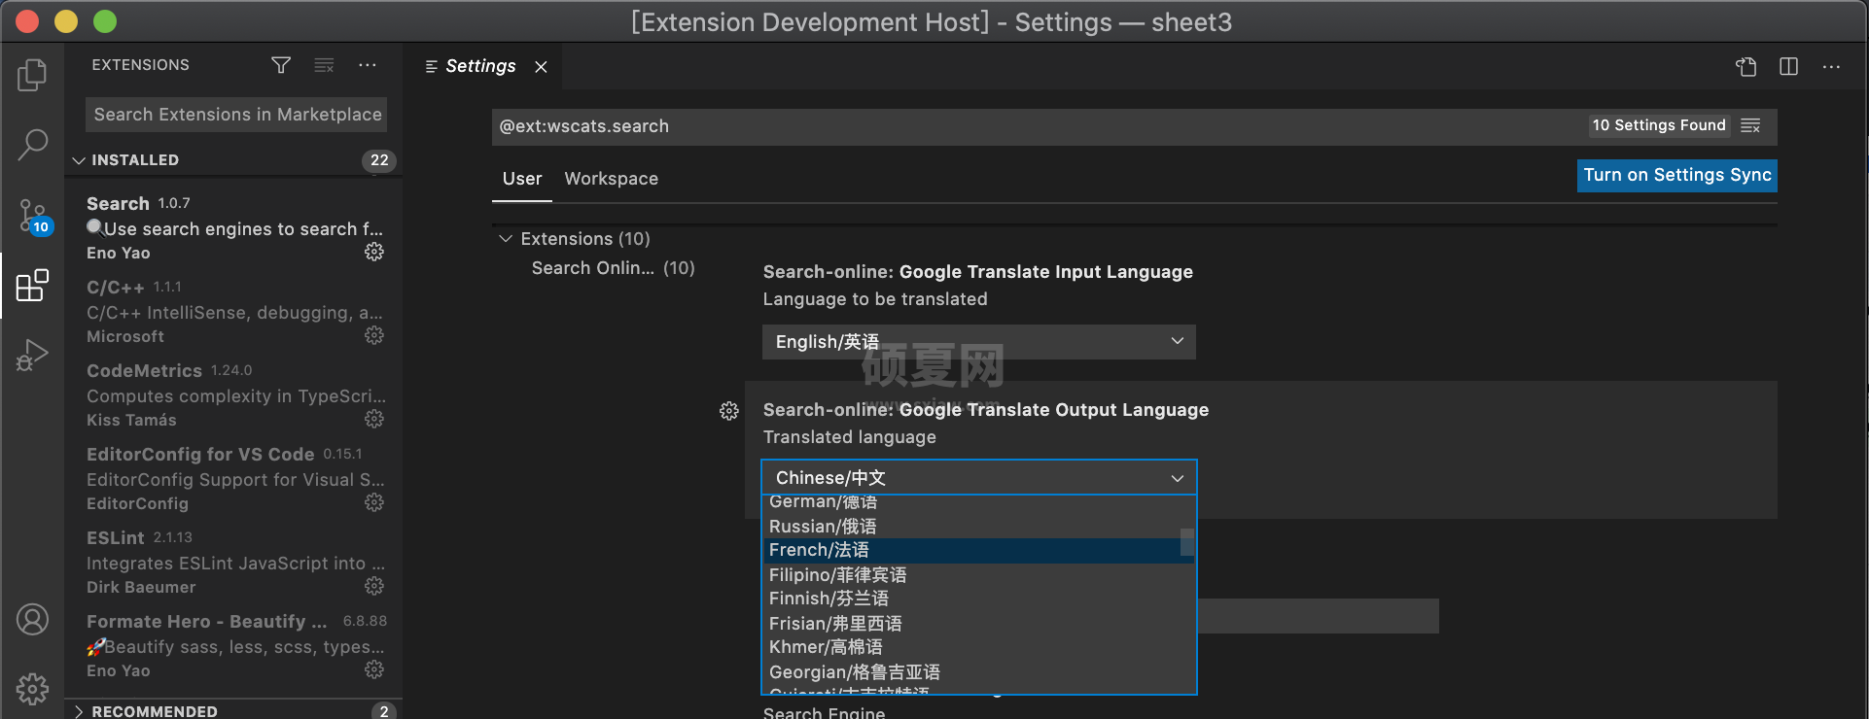Open the C/C++ extension entry
1869x719 pixels.
(x=233, y=311)
